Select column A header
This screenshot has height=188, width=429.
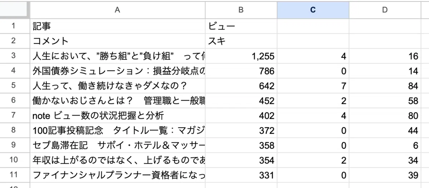pyautogui.click(x=117, y=10)
